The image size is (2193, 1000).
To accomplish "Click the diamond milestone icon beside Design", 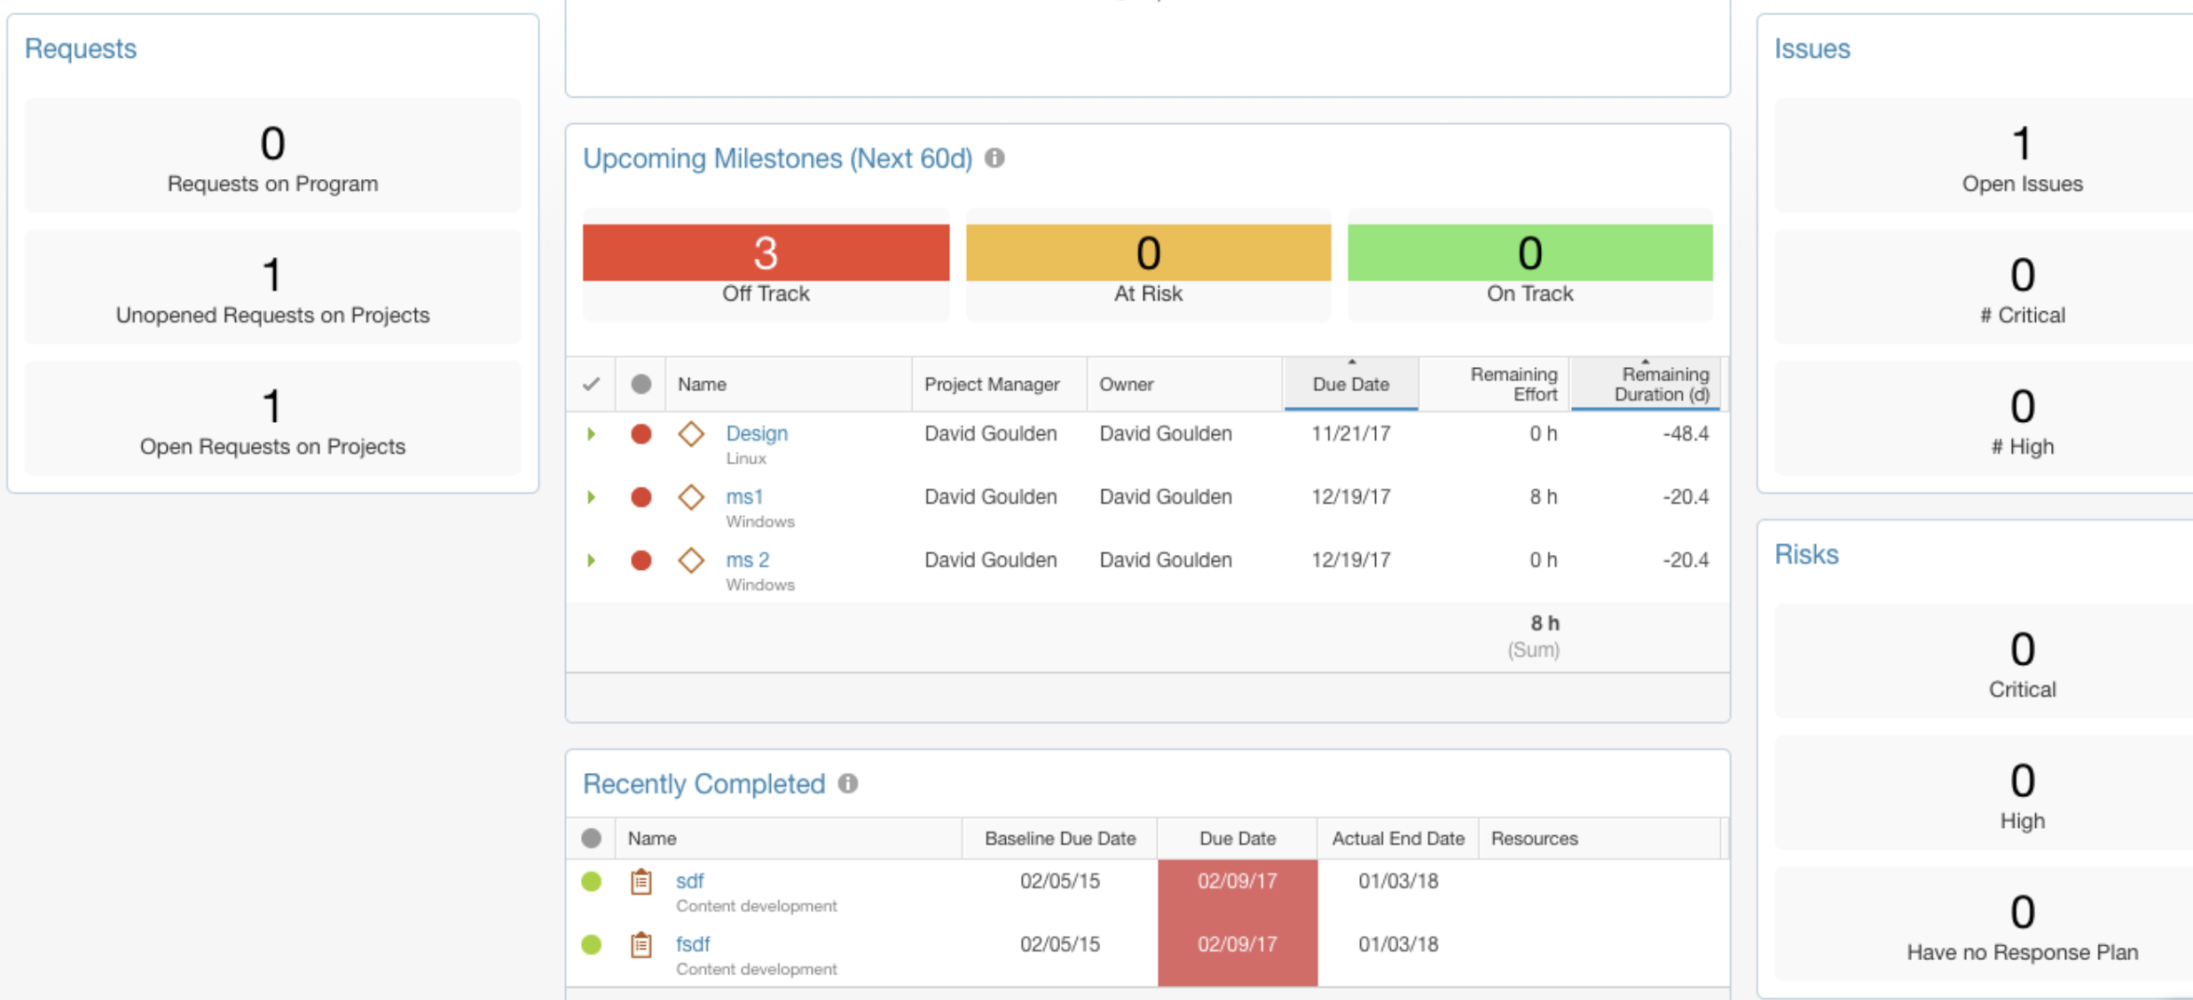I will 691,434.
